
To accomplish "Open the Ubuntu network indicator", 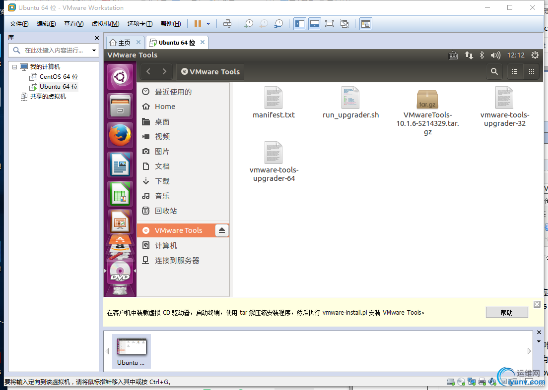I will (469, 55).
